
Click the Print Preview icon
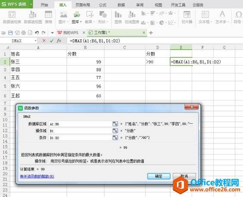tap(30, 33)
